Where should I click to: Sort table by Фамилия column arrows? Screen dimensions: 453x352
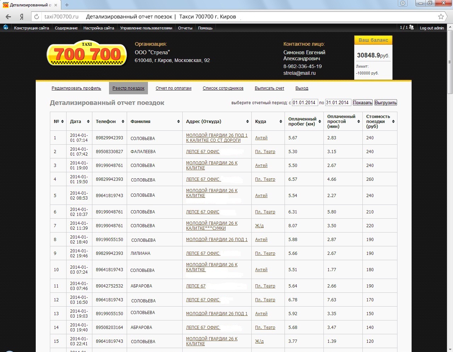coord(178,122)
